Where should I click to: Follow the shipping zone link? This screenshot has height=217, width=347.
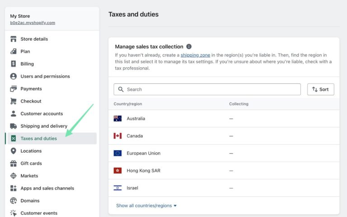pos(195,55)
